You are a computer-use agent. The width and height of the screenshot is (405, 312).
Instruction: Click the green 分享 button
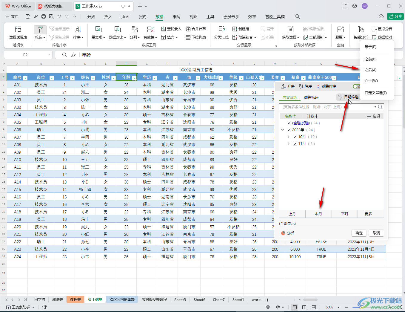click(x=395, y=16)
